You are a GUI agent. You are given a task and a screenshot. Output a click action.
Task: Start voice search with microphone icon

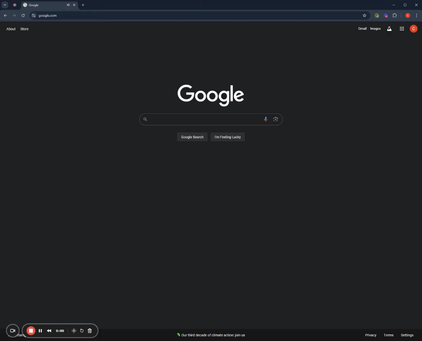(265, 119)
